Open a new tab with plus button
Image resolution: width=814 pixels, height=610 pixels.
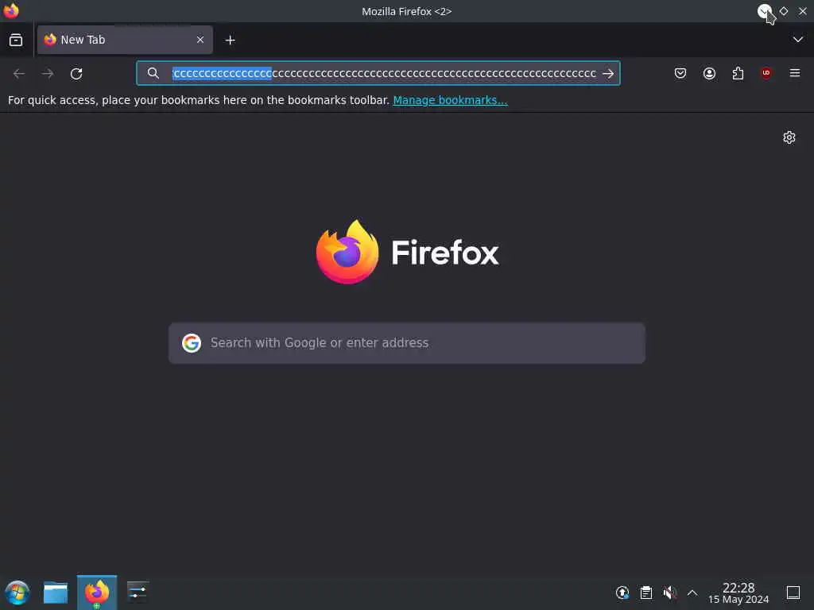(230, 40)
